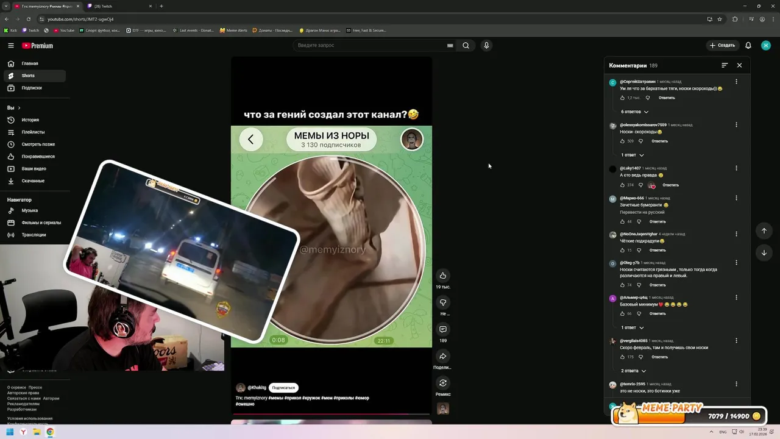This screenshot has width=780, height=439.
Task: Subscribe to @Khakitg with Подписаться
Action: [283, 388]
